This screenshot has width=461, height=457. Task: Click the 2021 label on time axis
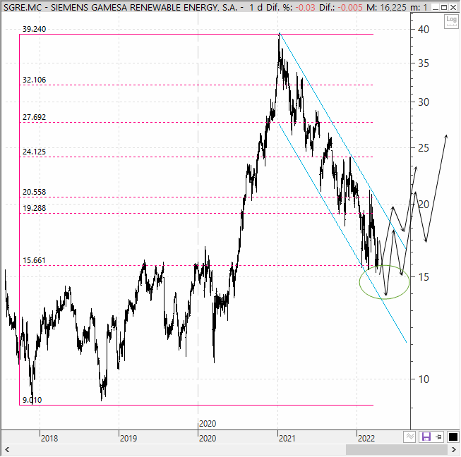(287, 438)
